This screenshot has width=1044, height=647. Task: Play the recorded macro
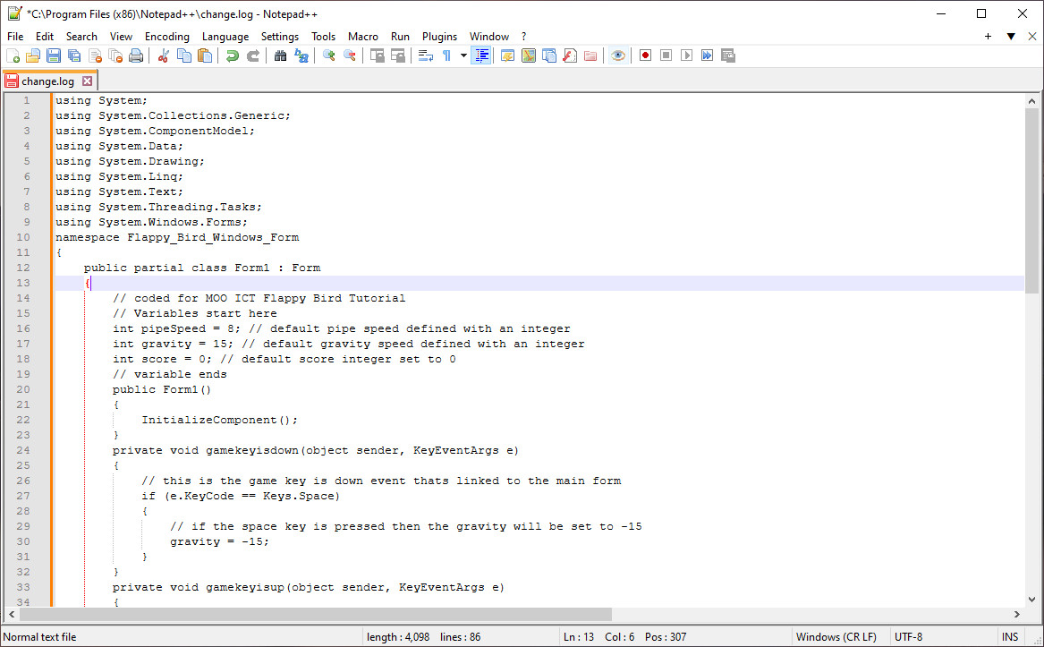(x=684, y=55)
